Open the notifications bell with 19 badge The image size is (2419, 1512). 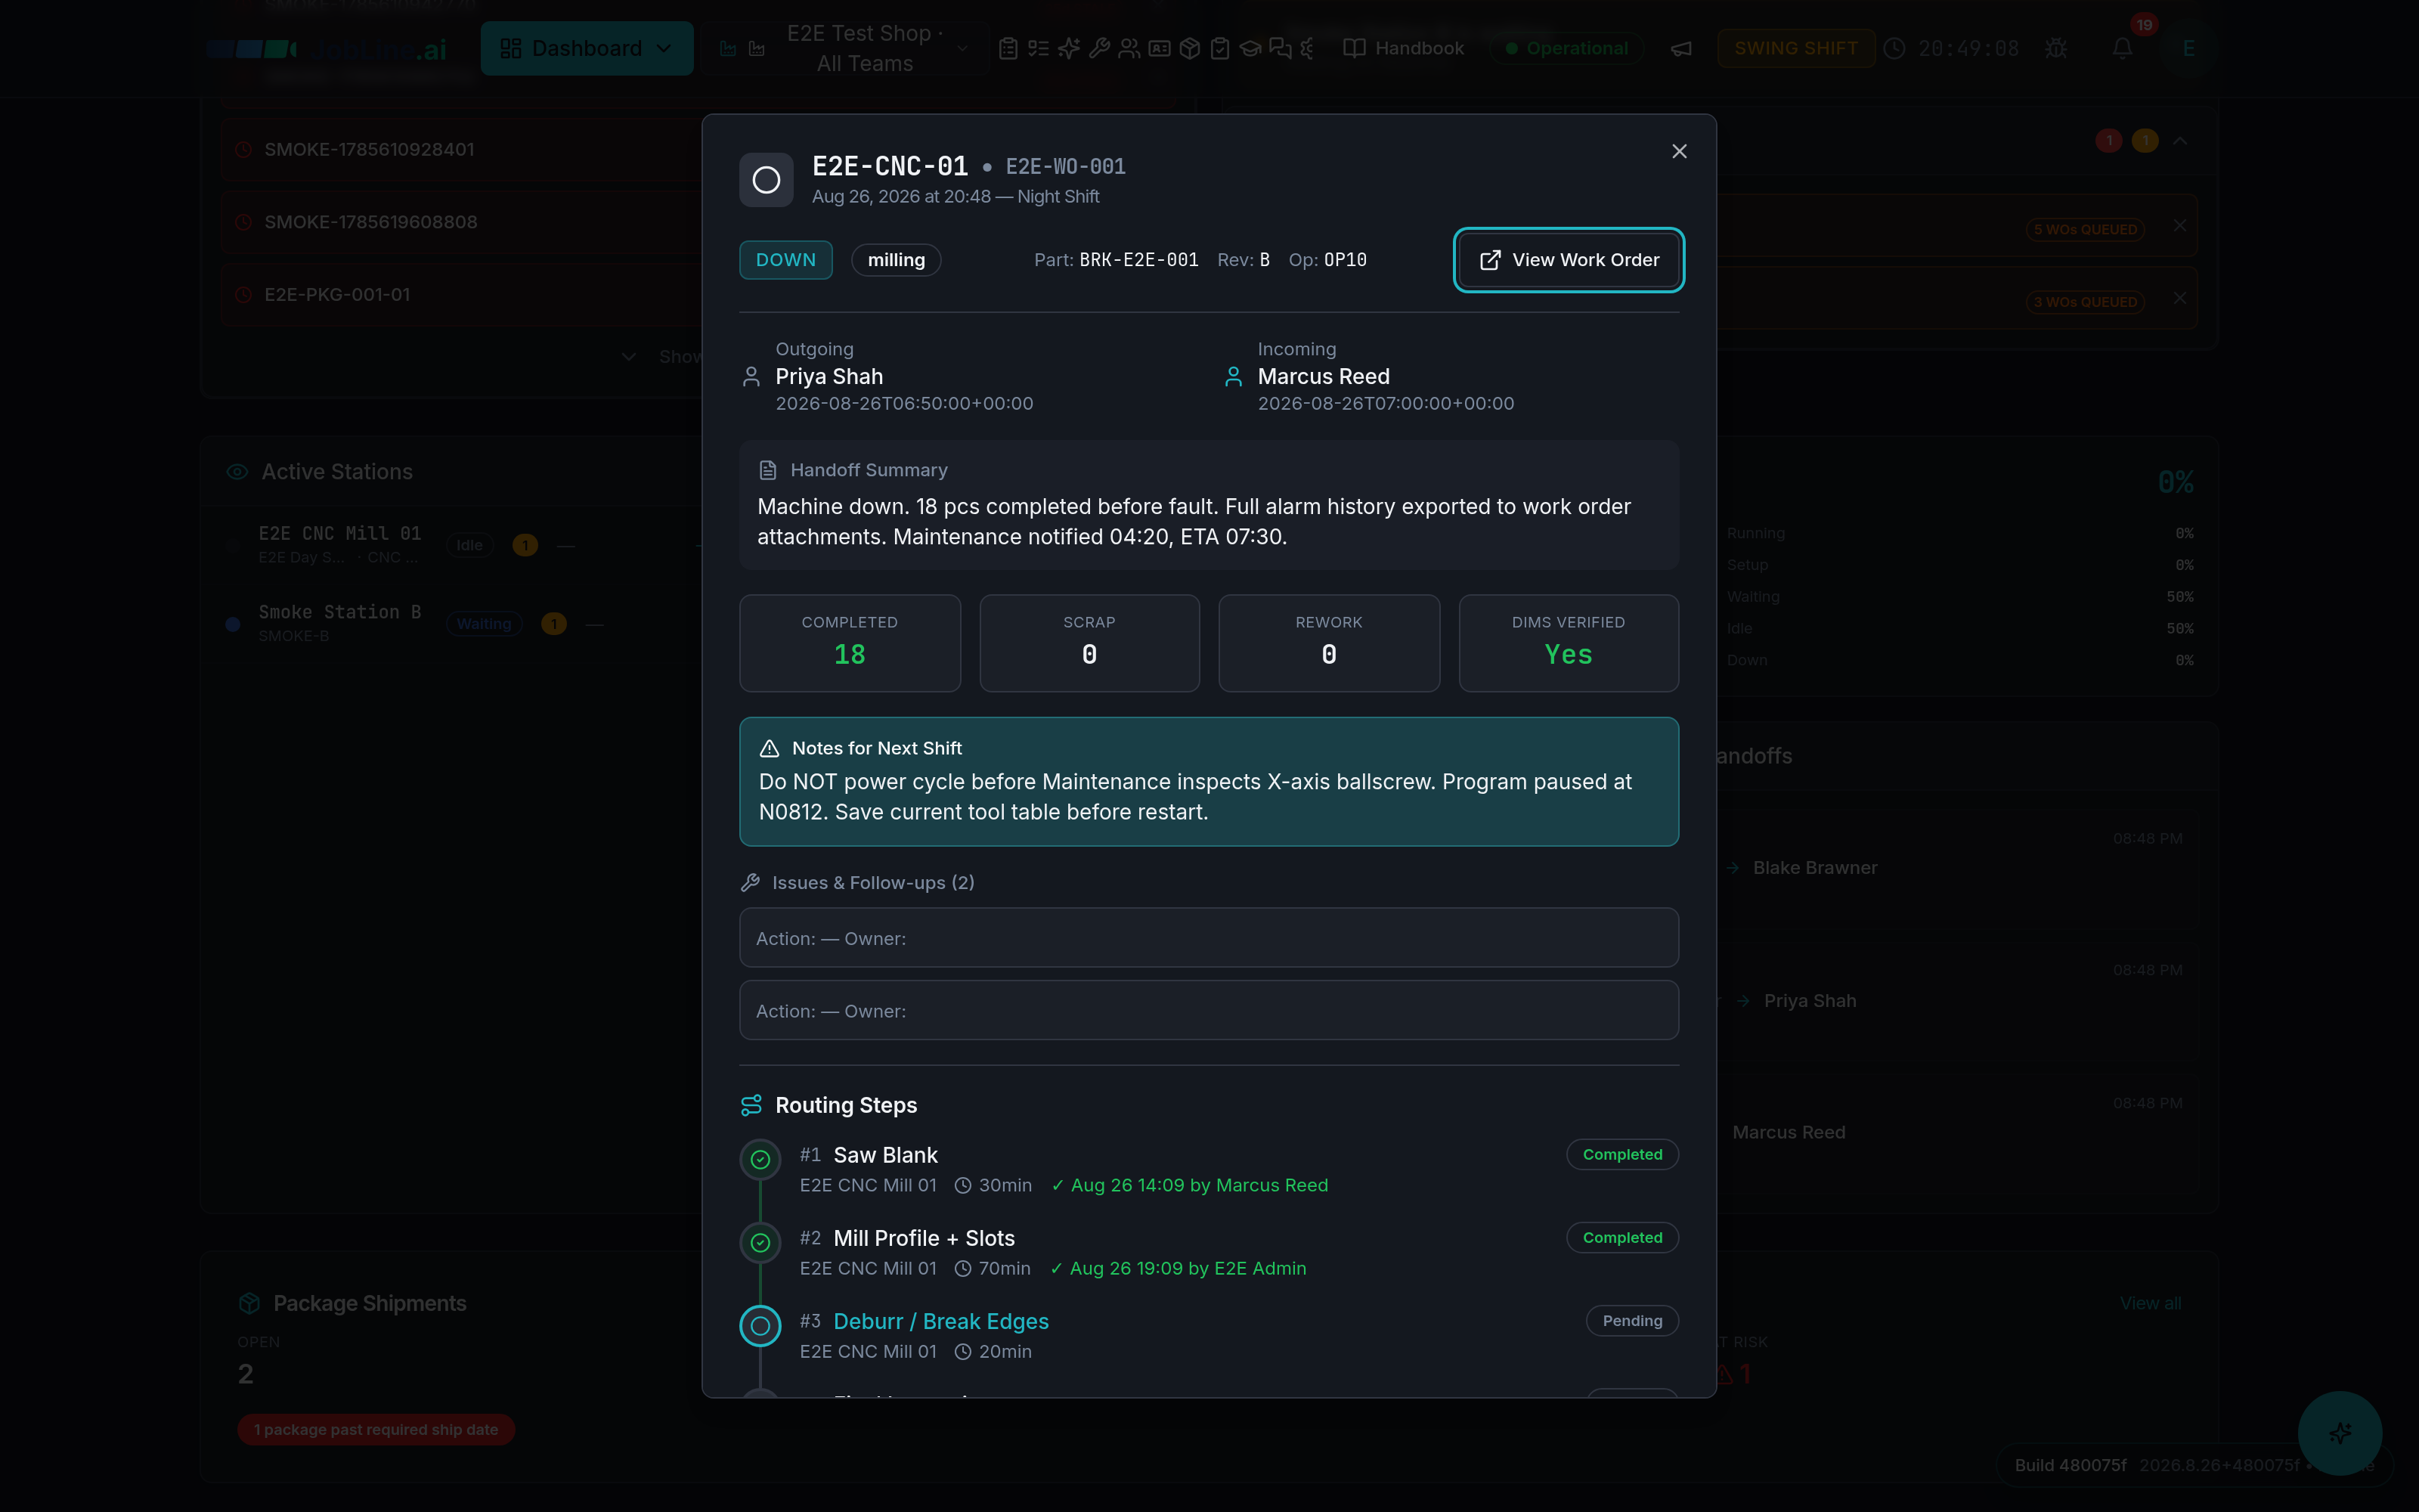pyautogui.click(x=2122, y=48)
